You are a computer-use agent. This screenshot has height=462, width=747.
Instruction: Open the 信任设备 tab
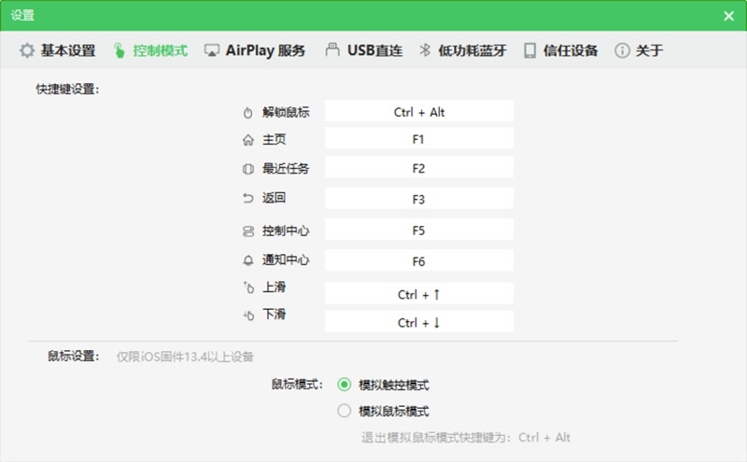click(560, 50)
